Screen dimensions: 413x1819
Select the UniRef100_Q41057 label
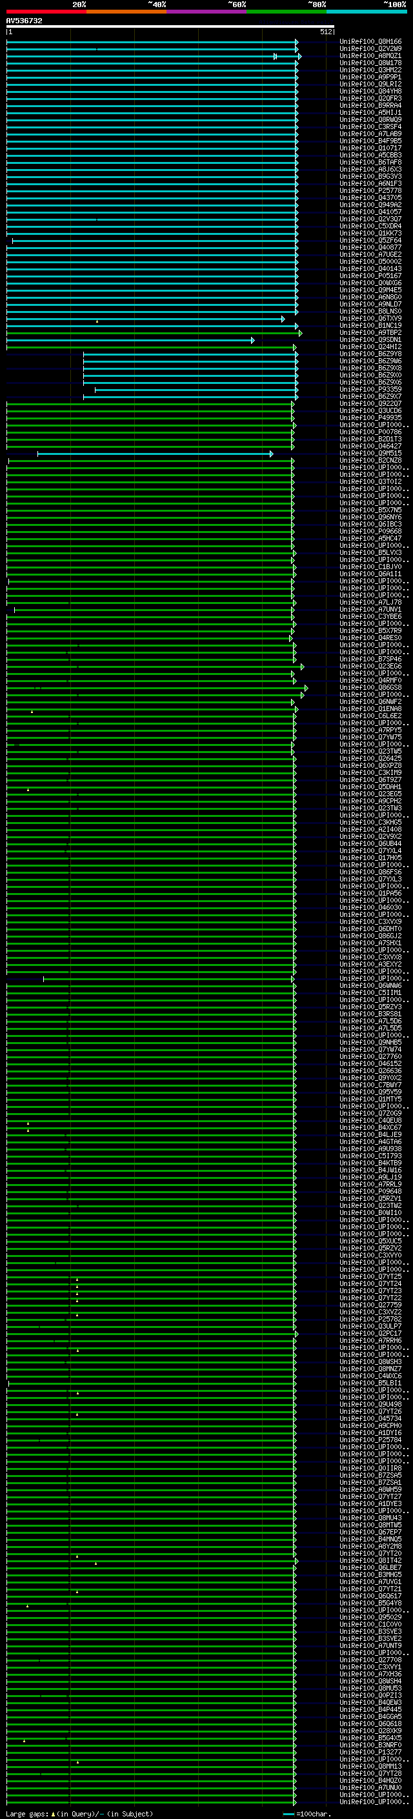[x=370, y=212]
